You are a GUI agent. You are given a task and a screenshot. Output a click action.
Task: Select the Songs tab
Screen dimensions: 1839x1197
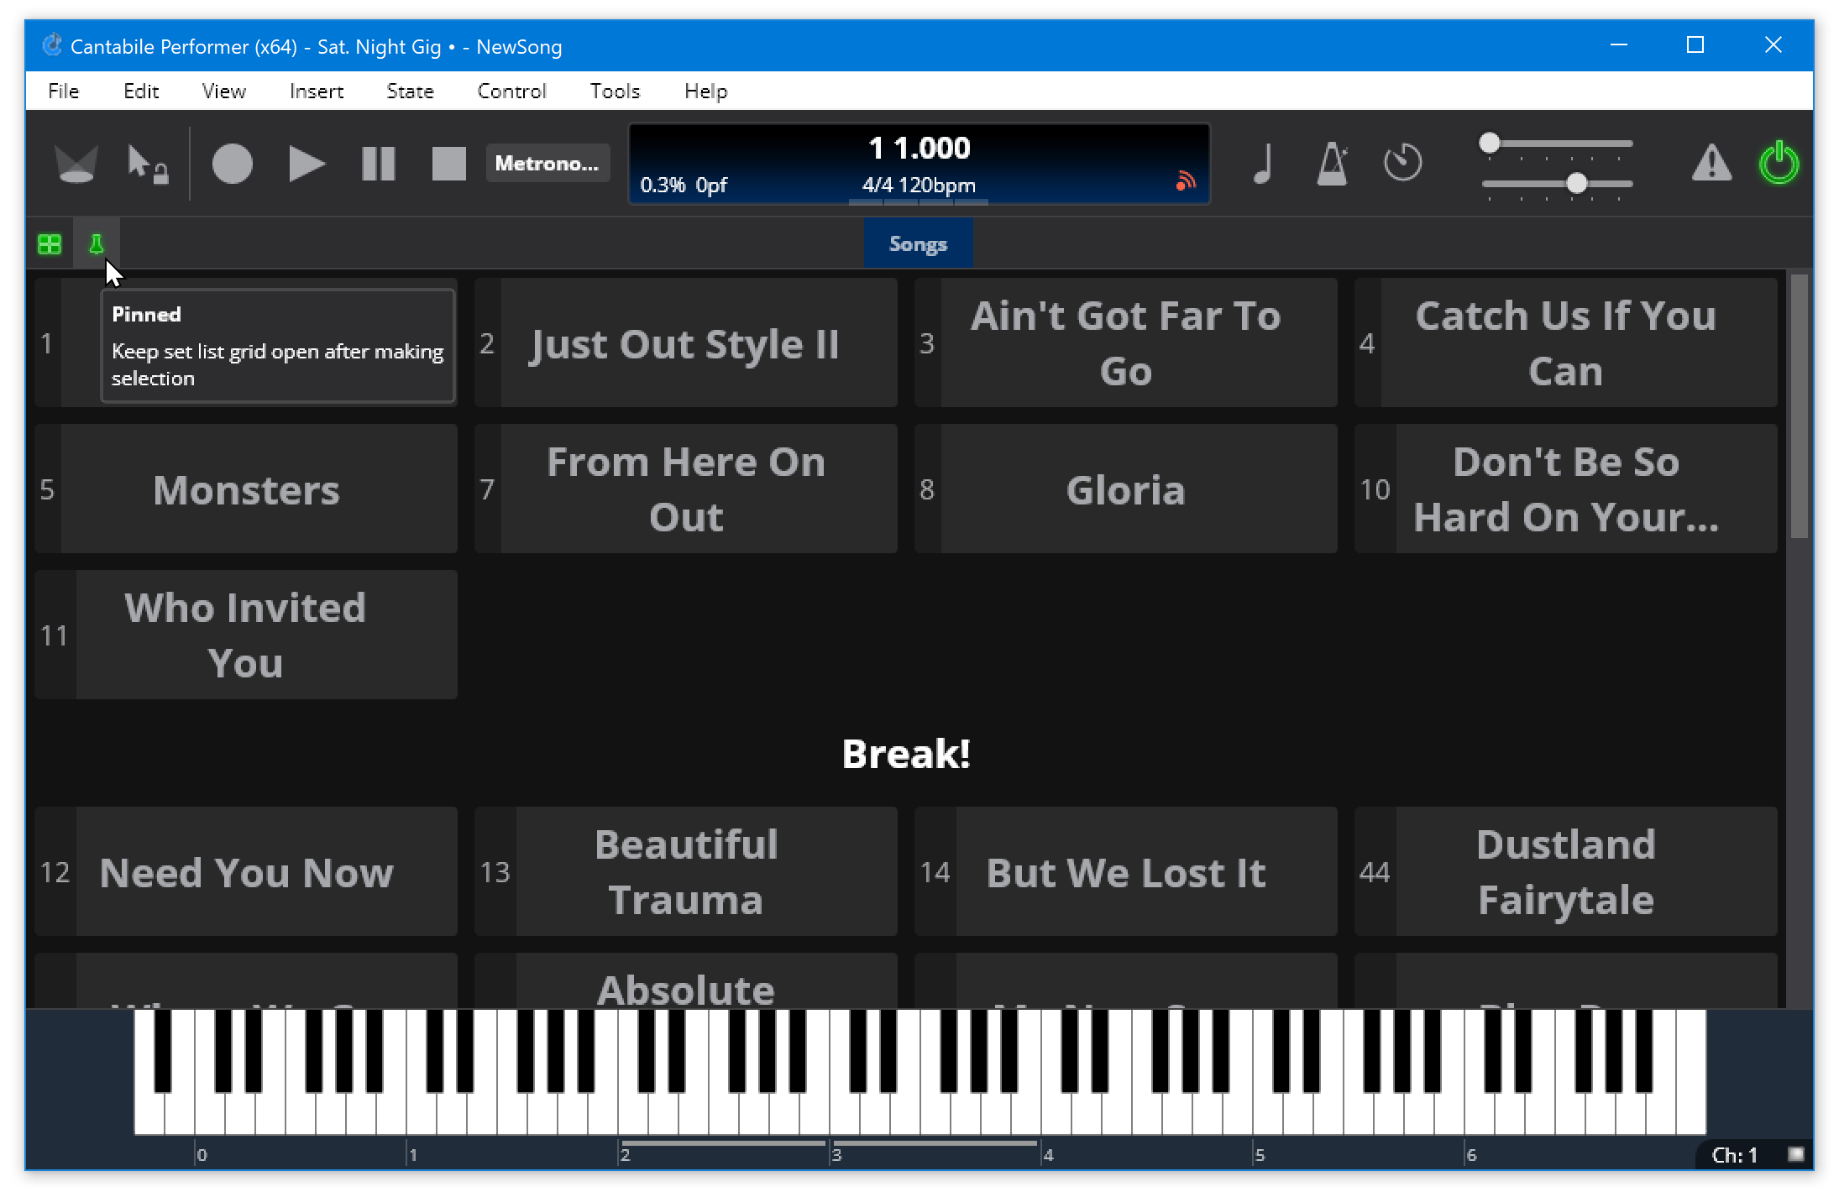coord(918,244)
